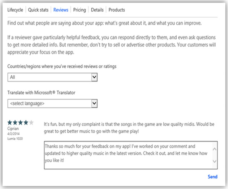Send the response to the reviewer
This screenshot has width=228, height=189.
coord(212,177)
